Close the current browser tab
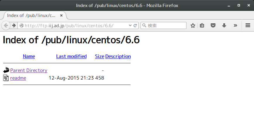 [61, 15]
